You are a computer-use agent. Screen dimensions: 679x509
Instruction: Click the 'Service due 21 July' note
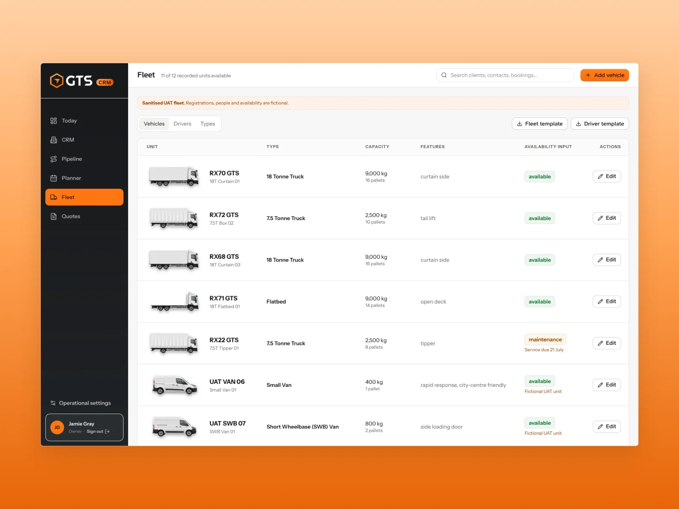coord(544,350)
